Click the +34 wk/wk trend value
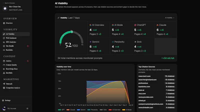200x112 pixels. (x=168, y=58)
